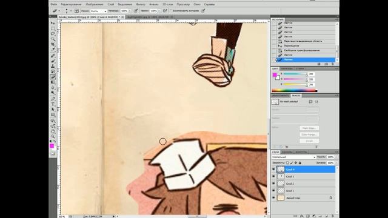Viewport: 388px width, 218px height.
Task: Delete layer with Layers trash icon
Action: click(332, 216)
